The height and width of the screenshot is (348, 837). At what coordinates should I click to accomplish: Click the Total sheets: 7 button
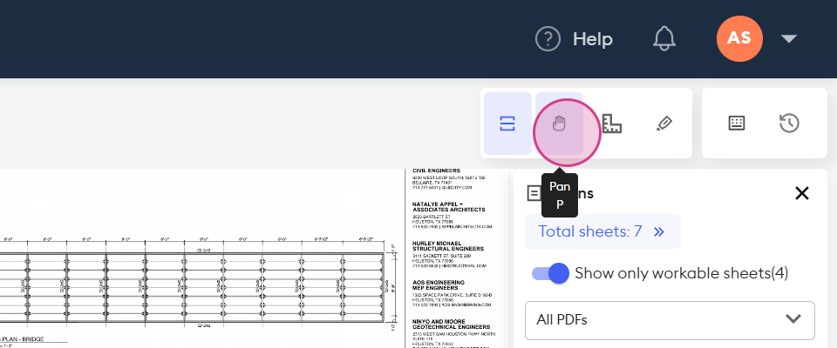point(602,231)
